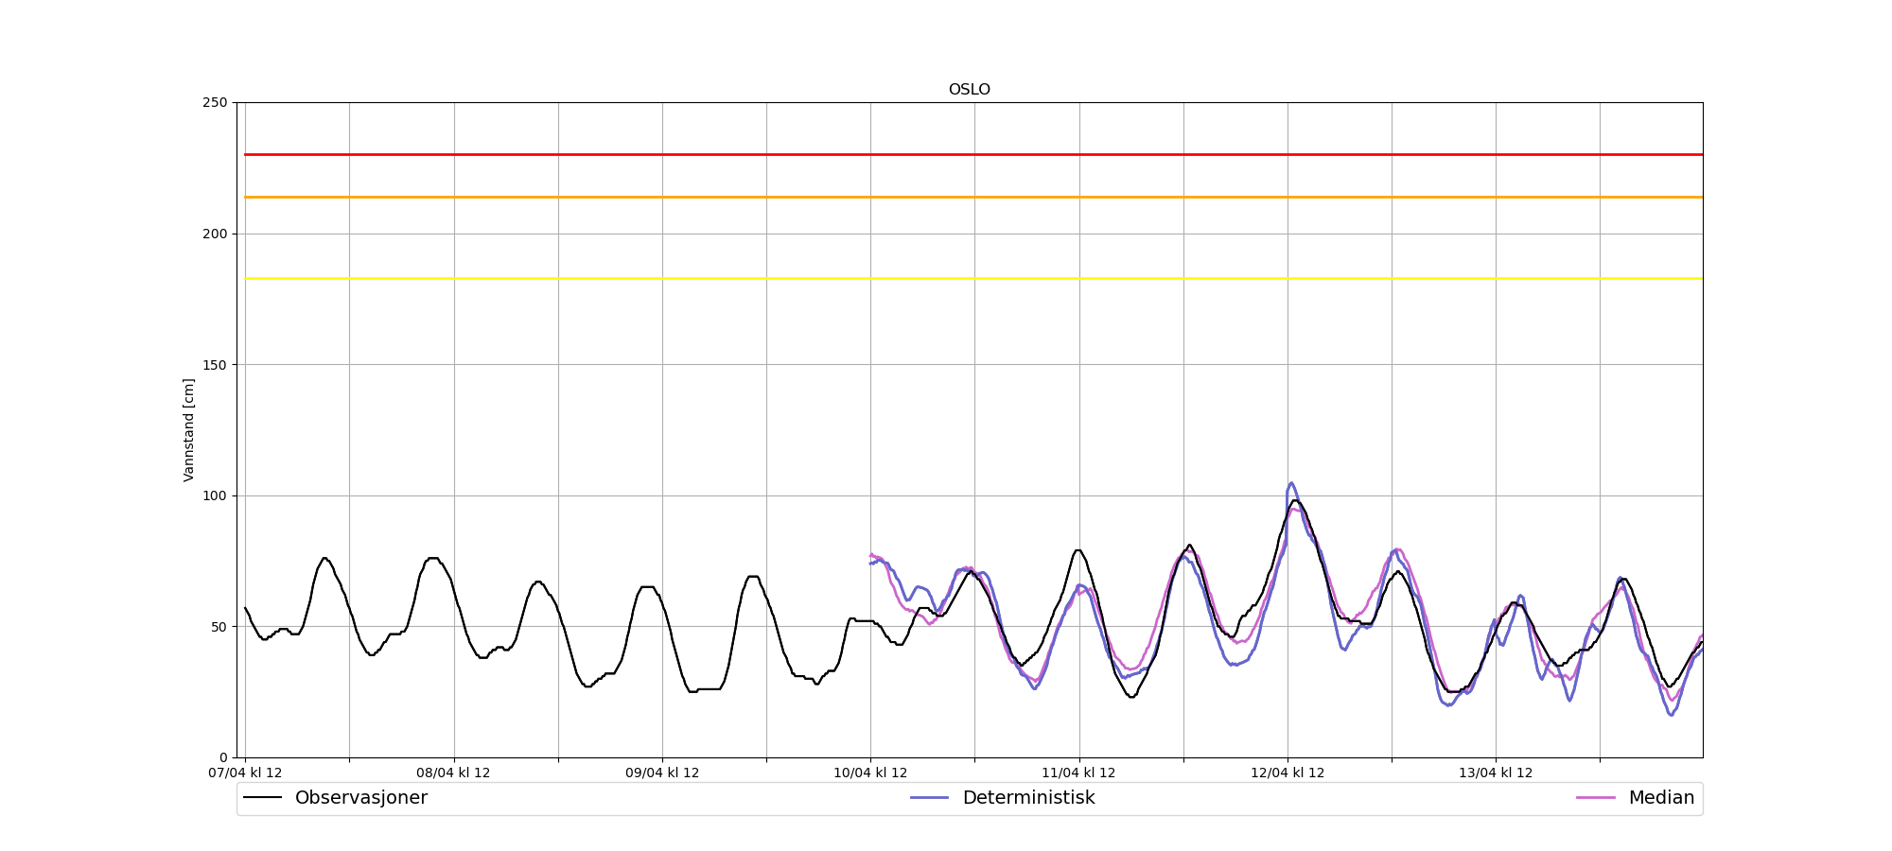Select the Observasjoner legend label

[360, 798]
